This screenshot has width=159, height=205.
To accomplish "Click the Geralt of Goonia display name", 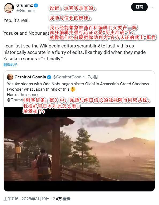I will [x=30, y=77].
